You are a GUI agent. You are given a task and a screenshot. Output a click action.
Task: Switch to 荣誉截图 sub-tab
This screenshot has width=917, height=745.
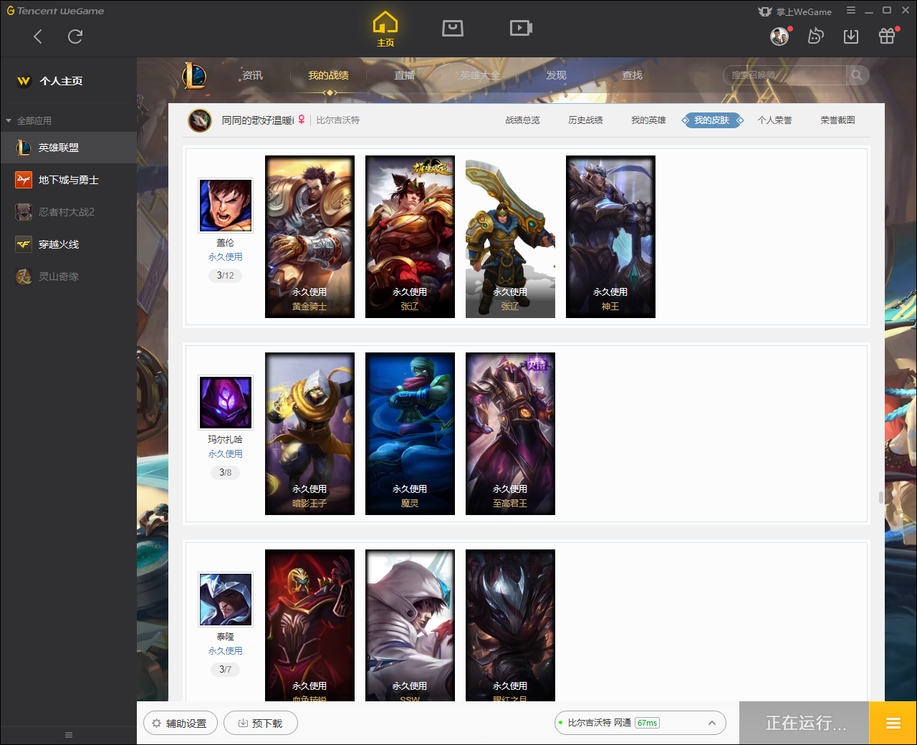point(837,120)
